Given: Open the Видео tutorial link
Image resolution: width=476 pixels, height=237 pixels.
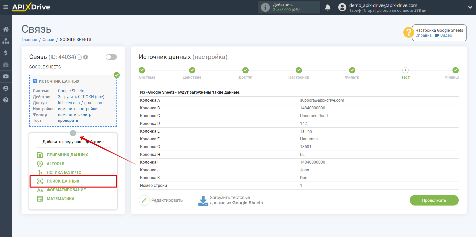Looking at the screenshot, I should click(x=443, y=35).
